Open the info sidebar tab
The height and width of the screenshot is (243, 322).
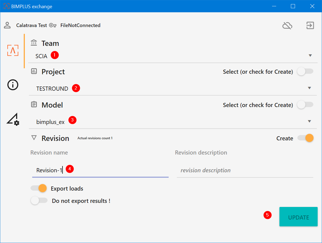pos(13,85)
